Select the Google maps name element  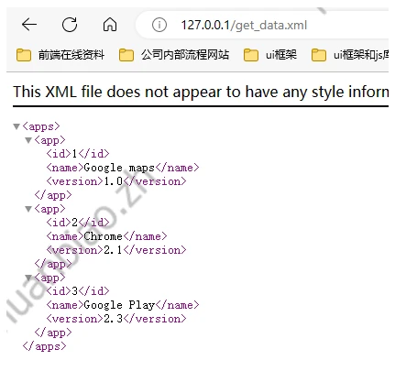(x=123, y=168)
